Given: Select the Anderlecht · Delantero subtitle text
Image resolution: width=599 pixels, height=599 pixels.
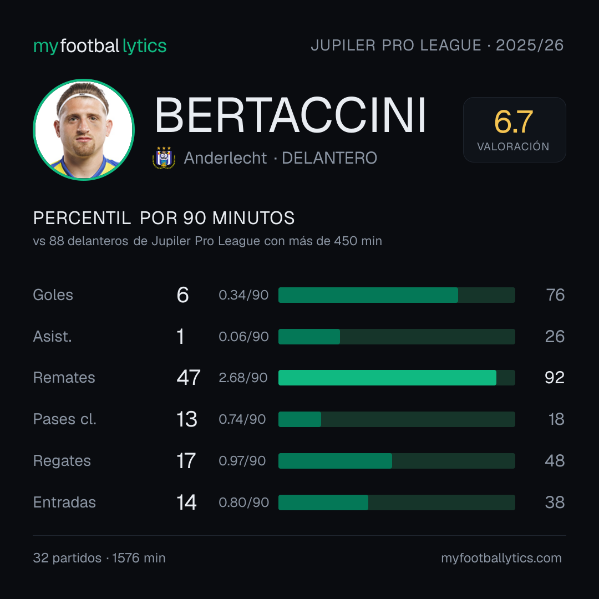Looking at the screenshot, I should pos(281,158).
